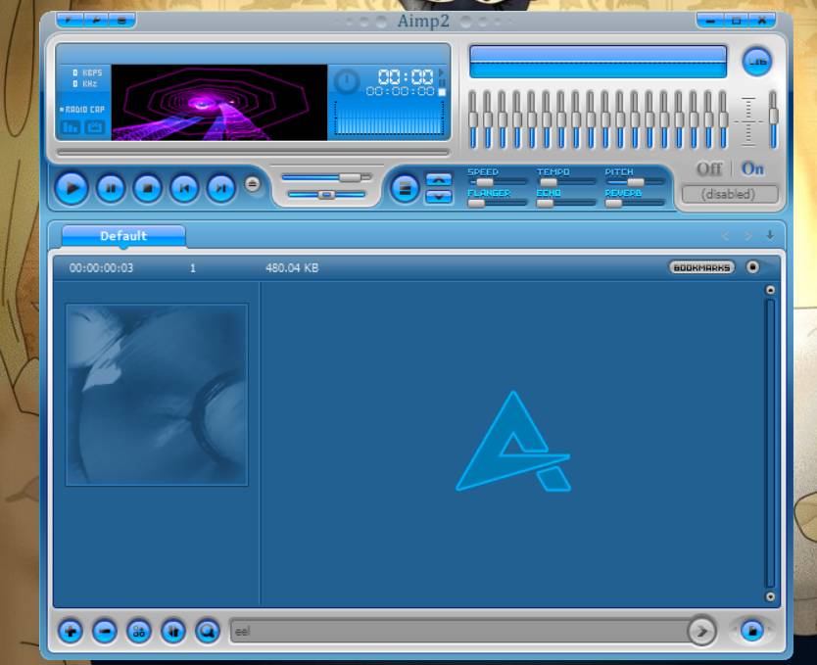Click the left tab-scroll arrow
Screen dimensions: 817x665
(725, 236)
